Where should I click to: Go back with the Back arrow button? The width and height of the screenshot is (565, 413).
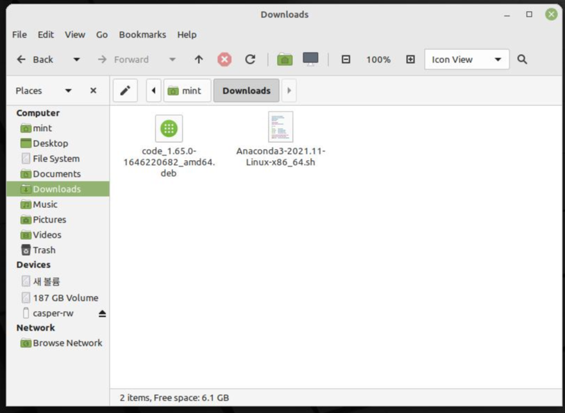[x=35, y=60]
